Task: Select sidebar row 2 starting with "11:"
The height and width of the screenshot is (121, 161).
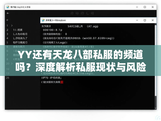Action: click(18, 30)
